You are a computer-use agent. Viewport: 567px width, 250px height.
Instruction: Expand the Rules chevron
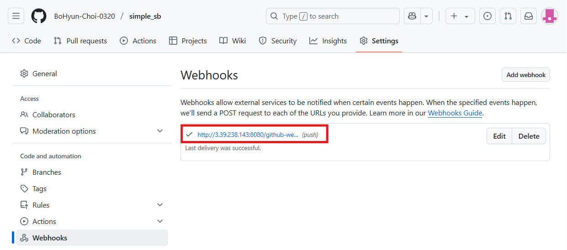pyautogui.click(x=160, y=205)
